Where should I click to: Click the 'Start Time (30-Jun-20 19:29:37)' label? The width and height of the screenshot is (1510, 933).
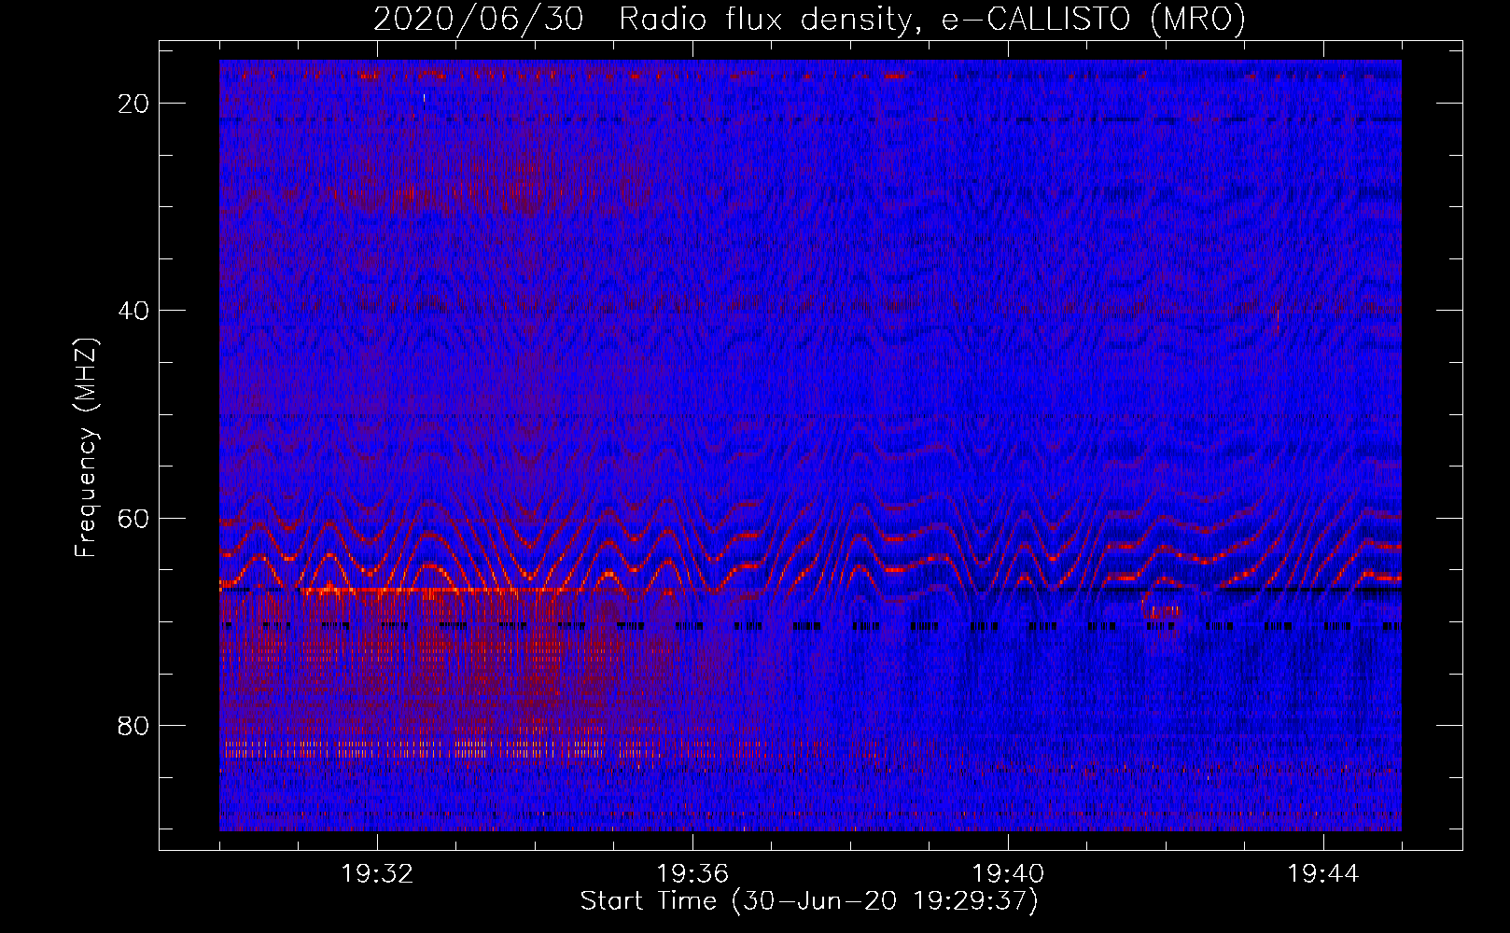tap(809, 901)
